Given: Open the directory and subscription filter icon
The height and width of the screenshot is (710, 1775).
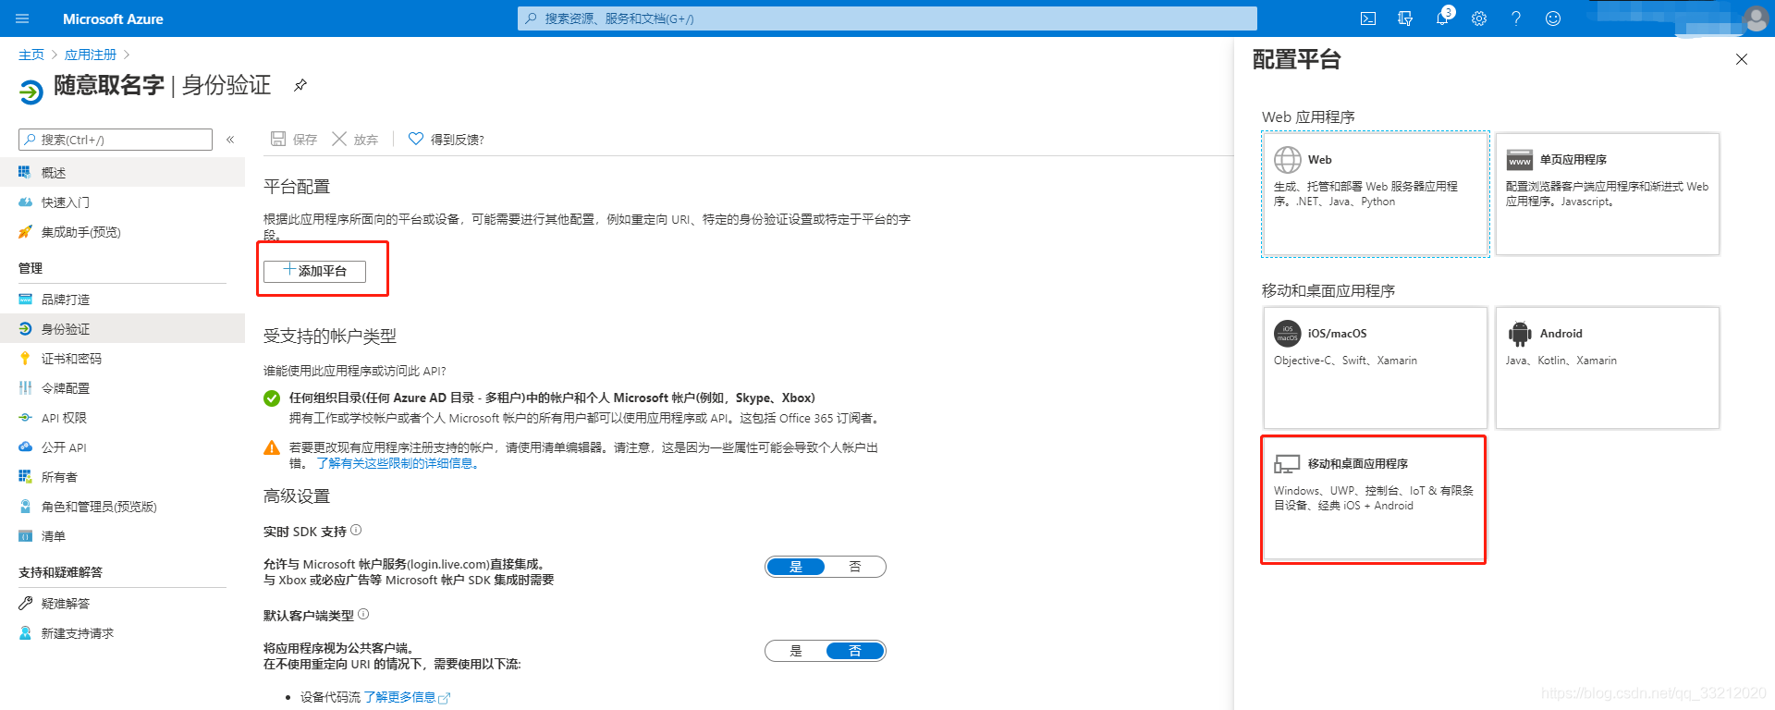Looking at the screenshot, I should tap(1405, 18).
